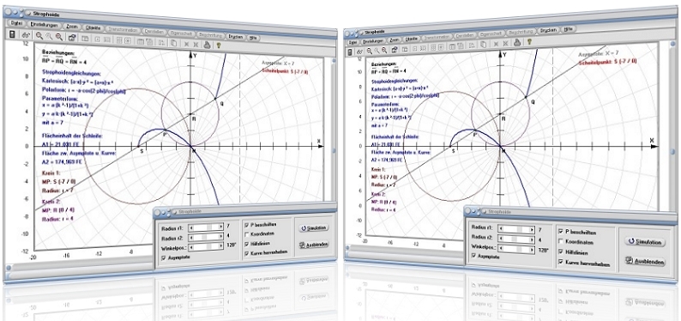Click the printer icon in left window toolbar
This screenshot has width=681, height=321.
coord(208,44)
